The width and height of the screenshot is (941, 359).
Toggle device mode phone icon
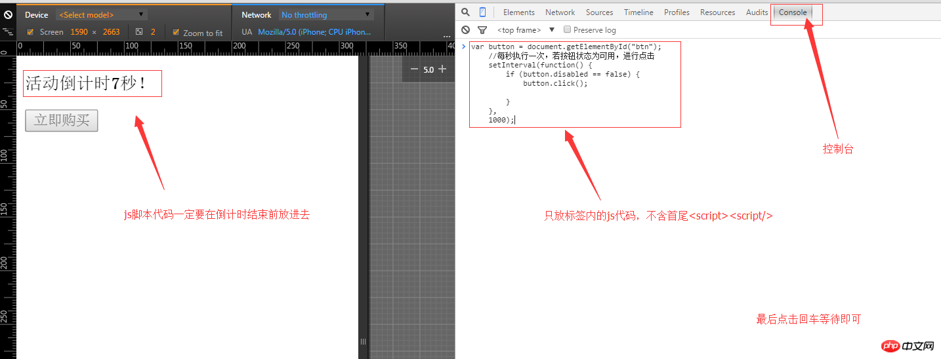pyautogui.click(x=482, y=12)
